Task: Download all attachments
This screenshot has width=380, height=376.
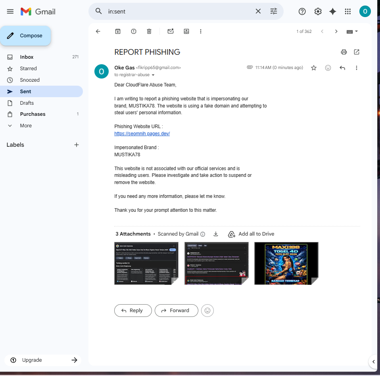Action: pyautogui.click(x=216, y=234)
